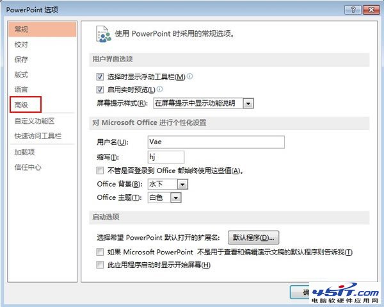Select 高级 in the left sidebar
This screenshot has width=384, height=307.
26,104
